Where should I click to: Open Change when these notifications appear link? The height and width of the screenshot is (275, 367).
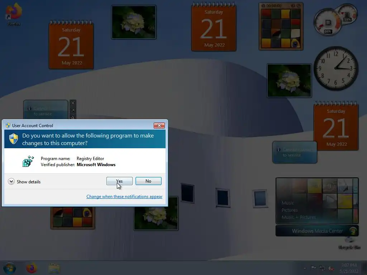click(124, 197)
